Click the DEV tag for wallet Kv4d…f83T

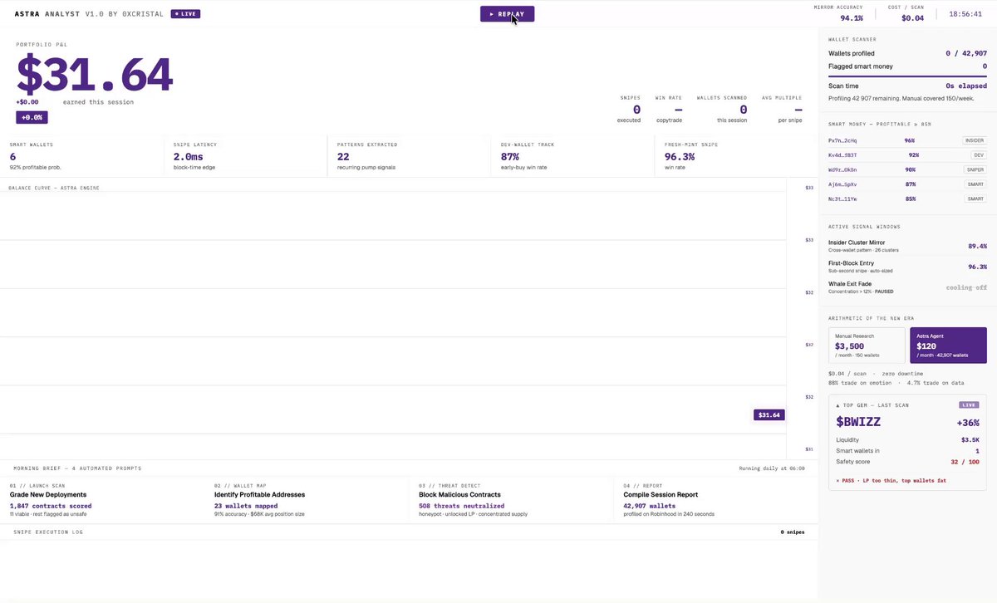pos(979,155)
